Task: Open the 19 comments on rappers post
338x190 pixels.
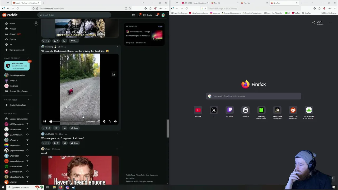Action: point(56,143)
